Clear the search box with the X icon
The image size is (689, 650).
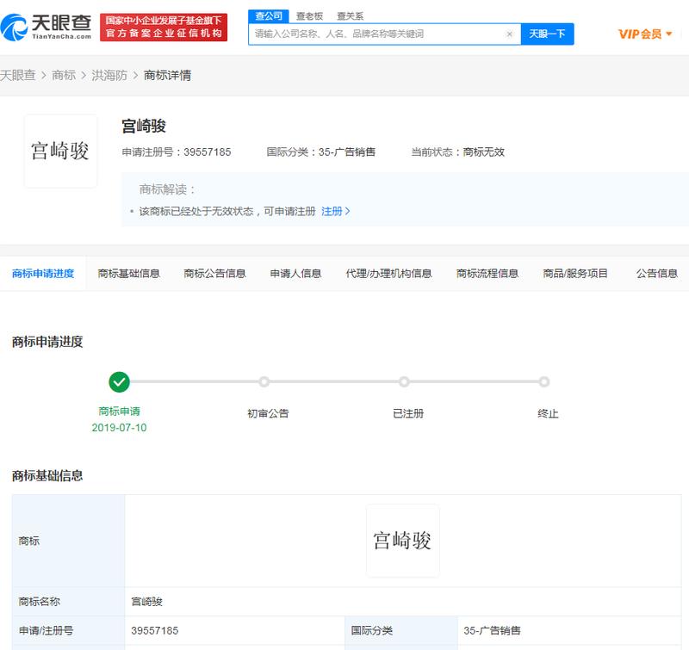point(509,34)
